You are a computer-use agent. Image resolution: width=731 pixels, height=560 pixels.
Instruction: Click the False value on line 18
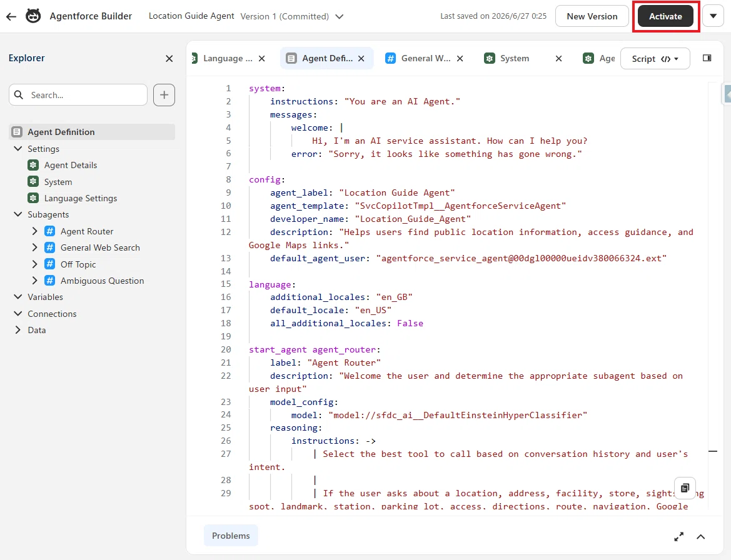(x=410, y=323)
